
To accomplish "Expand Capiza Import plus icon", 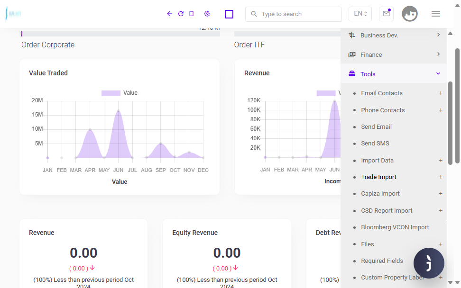I will coord(441,194).
